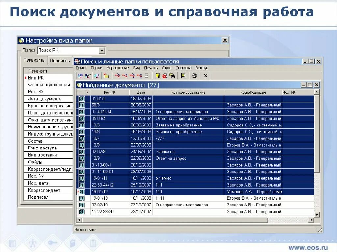Viewport: 337px width, 252px height.
Task: Open the Окно menu
Action: (x=167, y=68)
